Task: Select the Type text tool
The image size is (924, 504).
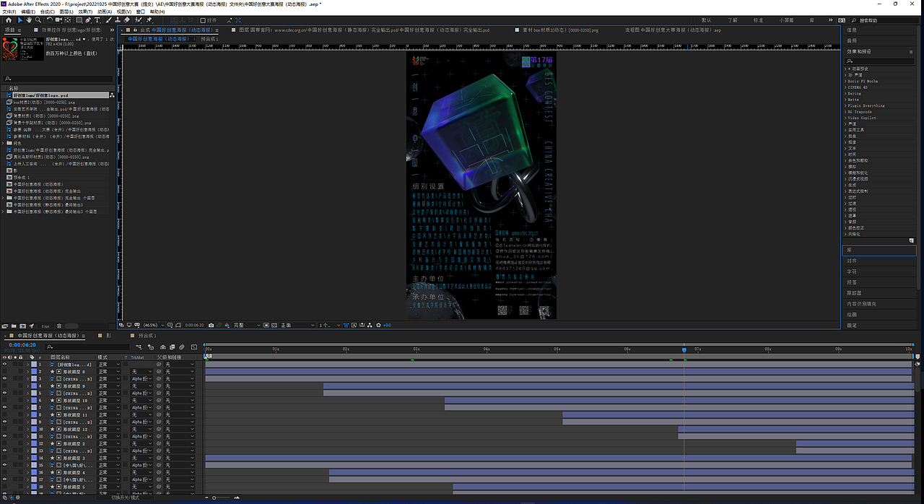Action: (x=97, y=20)
